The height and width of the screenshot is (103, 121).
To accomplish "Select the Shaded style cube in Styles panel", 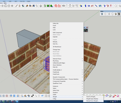I will 116,14.
